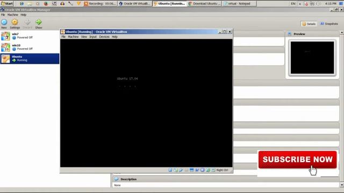Click the Ubuntu VM icon in list
The image size is (344, 193).
coord(5,58)
